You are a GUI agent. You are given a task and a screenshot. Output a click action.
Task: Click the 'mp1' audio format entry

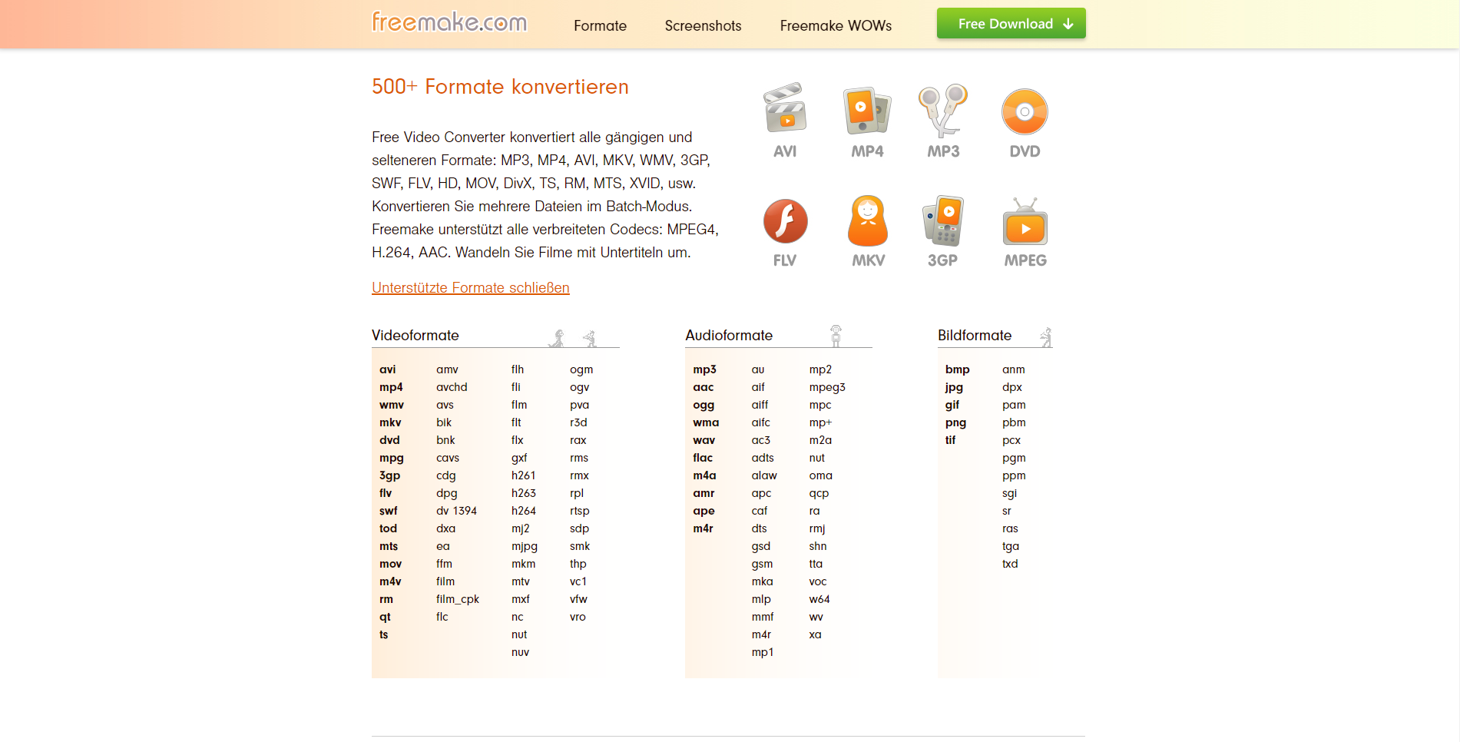[763, 653]
